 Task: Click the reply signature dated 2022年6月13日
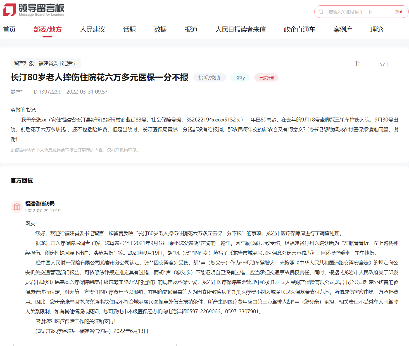pyautogui.click(x=92, y=331)
